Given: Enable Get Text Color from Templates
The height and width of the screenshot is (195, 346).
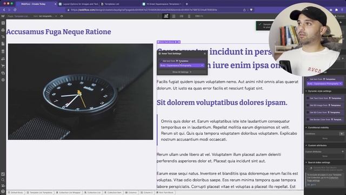Looking at the screenshot, I should pyautogui.click(x=308, y=98).
